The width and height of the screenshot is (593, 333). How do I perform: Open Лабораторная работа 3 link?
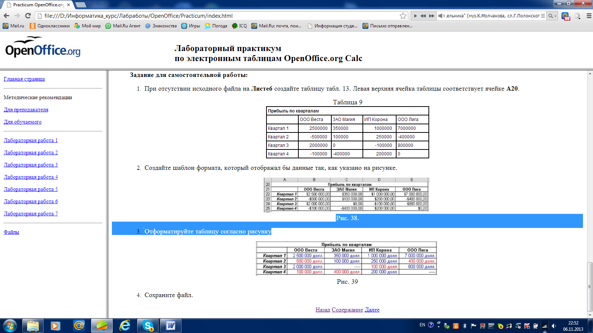(31, 165)
